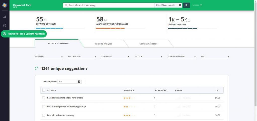
Task: Click keyword best altra shoe for running
Action: tap(60, 115)
